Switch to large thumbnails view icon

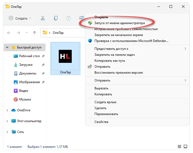coord(185,147)
